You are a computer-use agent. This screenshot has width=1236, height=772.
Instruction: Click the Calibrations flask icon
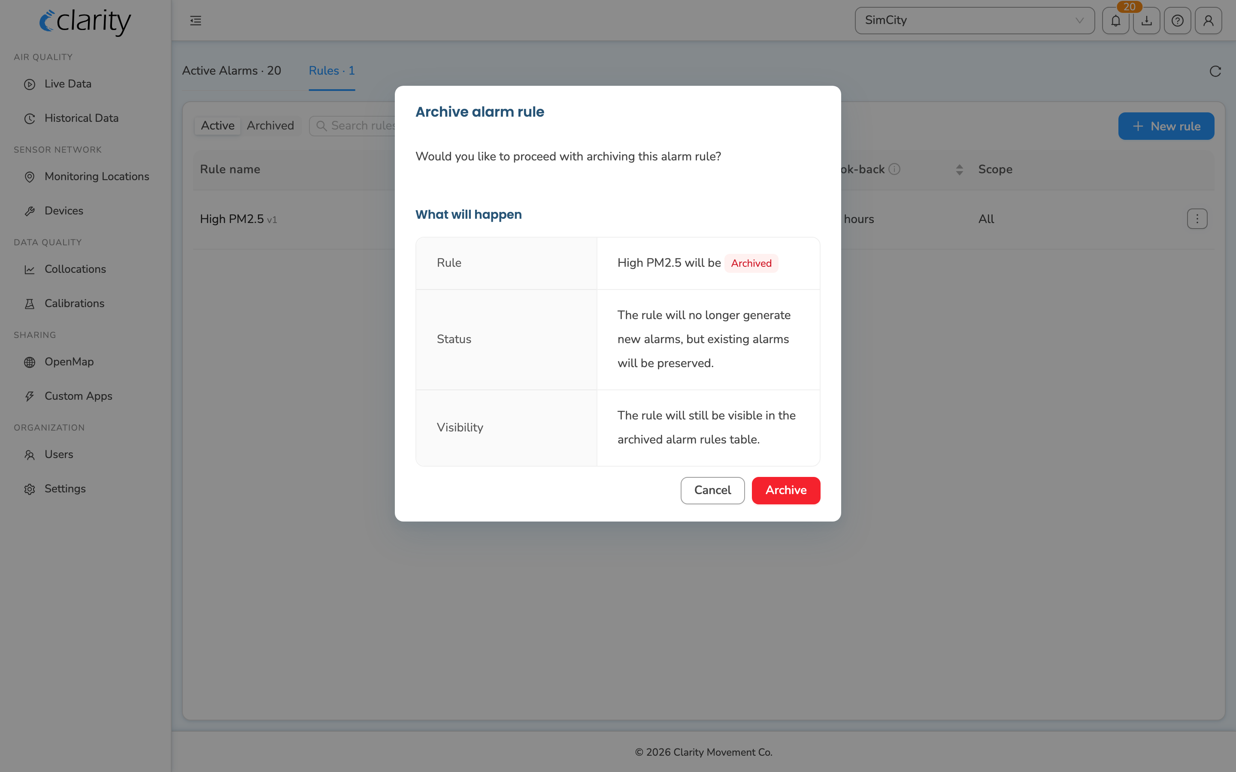point(30,304)
